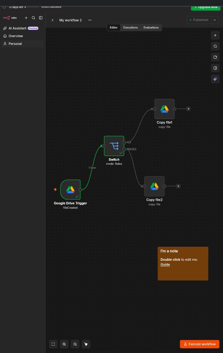This screenshot has width=223, height=353.
Task: Click the workflow name My workflow 2
Action: (x=71, y=20)
